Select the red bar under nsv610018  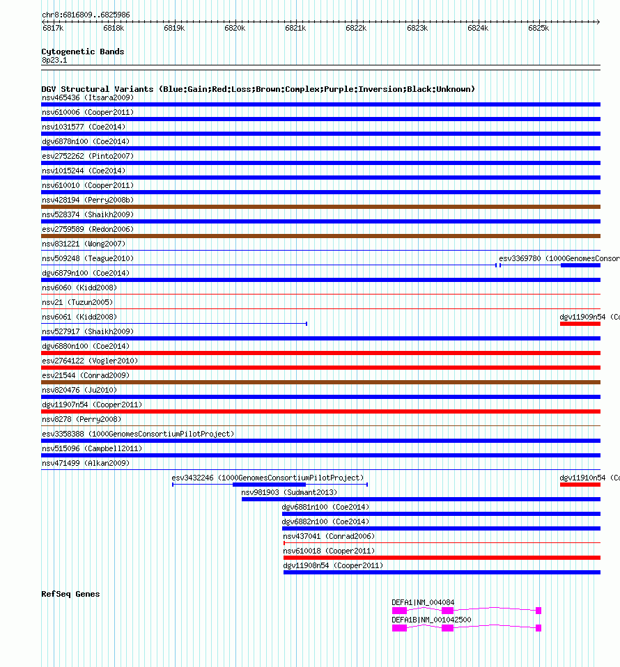pos(442,558)
